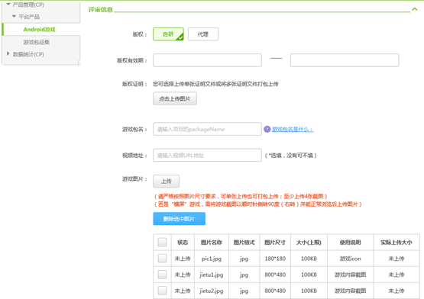Image resolution: width=424 pixels, height=299 pixels.
Task: Click 图片名称 column header
Action: pos(212,243)
